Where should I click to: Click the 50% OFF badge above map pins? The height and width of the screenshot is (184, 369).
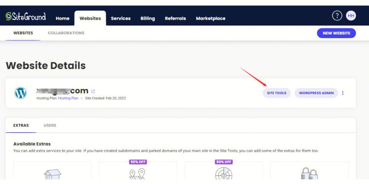[138, 162]
